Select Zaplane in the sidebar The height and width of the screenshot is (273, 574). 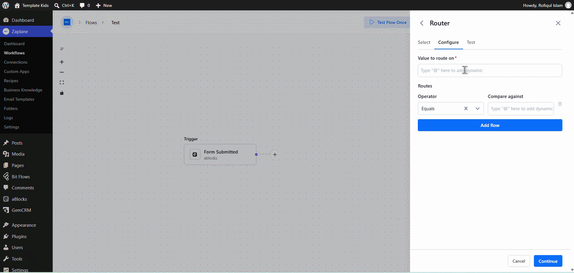(x=26, y=31)
